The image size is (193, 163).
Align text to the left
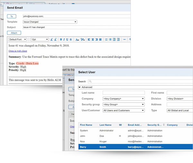(89, 40)
